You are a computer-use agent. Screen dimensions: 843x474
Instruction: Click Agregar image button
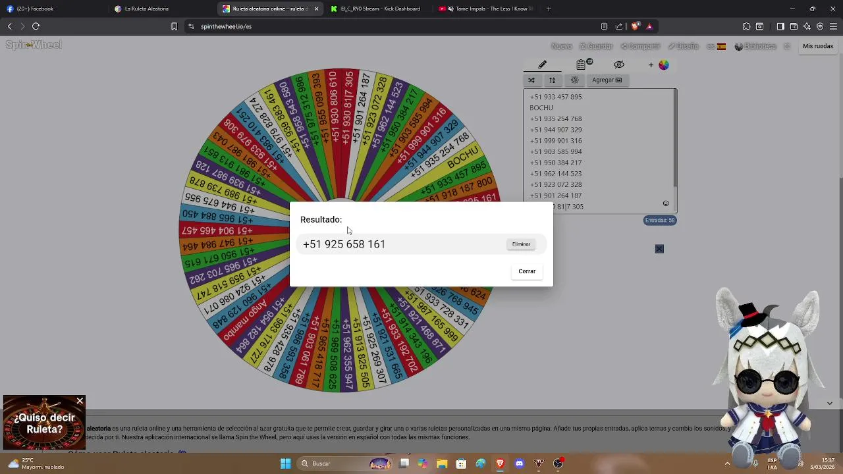click(x=607, y=80)
